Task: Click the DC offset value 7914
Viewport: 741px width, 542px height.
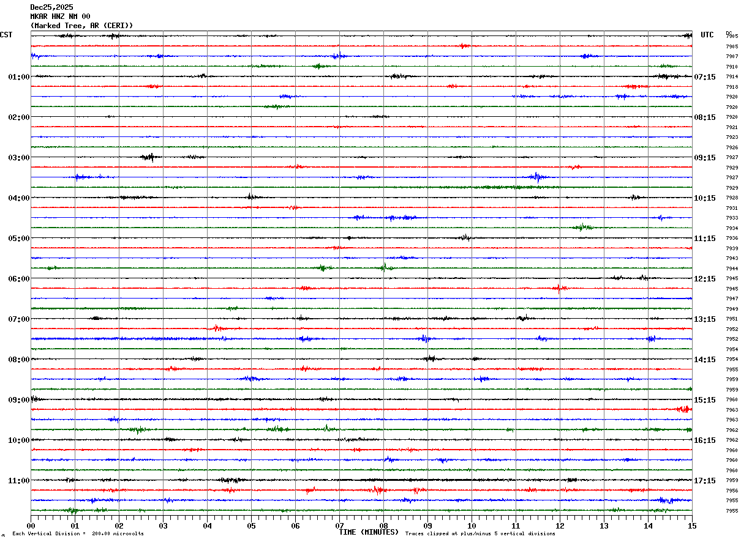Action: tap(732, 77)
